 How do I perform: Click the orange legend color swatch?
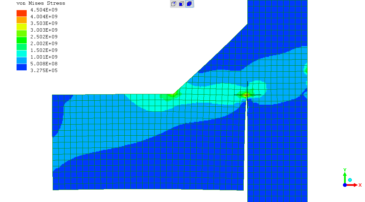[x=22, y=20]
